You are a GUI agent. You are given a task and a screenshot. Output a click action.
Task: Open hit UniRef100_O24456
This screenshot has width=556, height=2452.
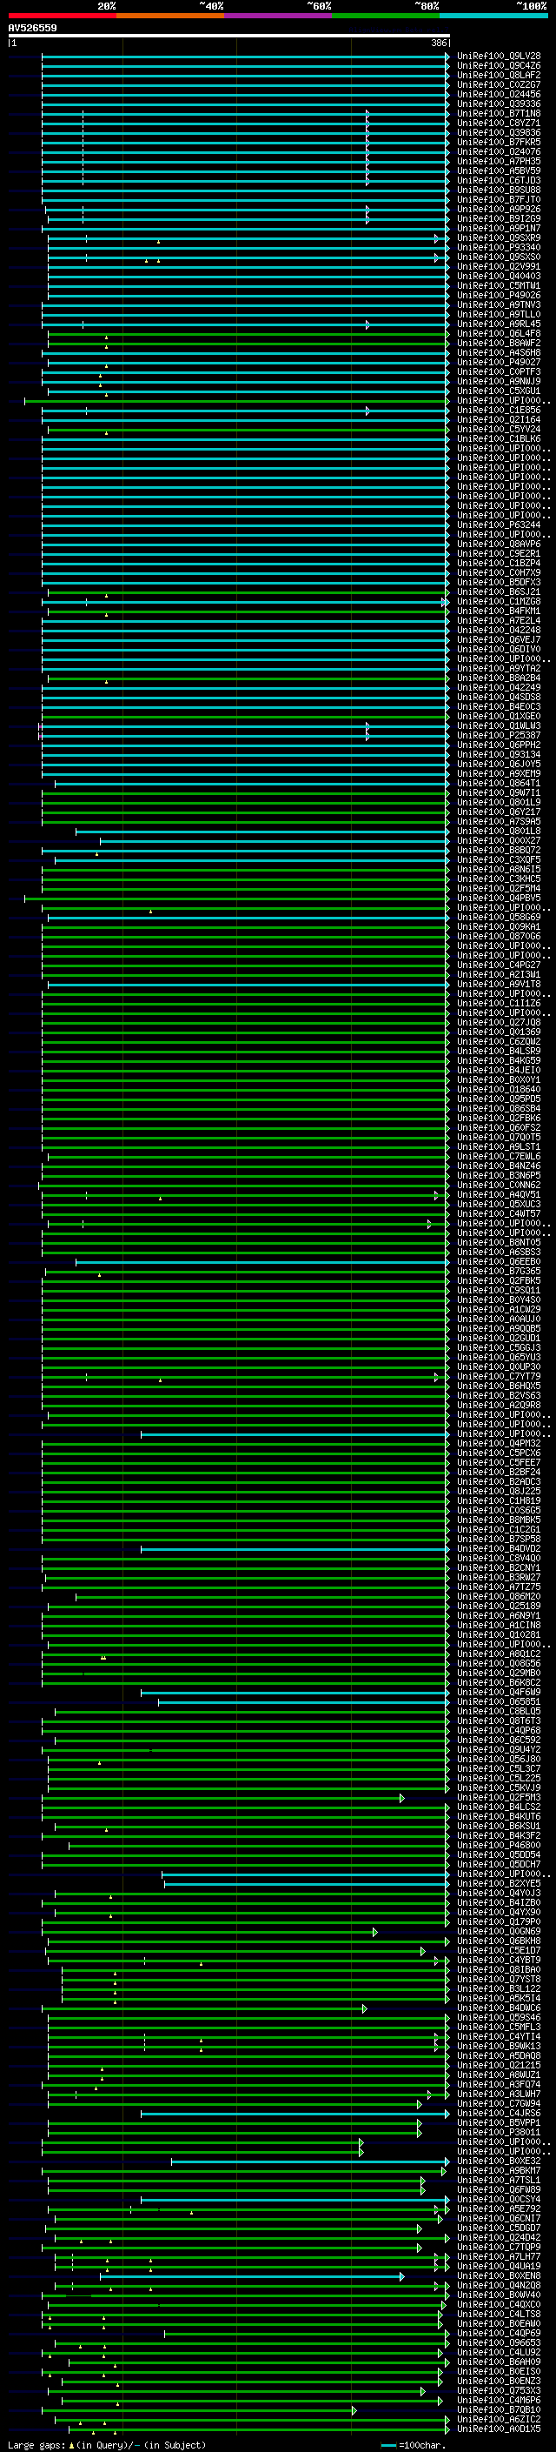[499, 94]
